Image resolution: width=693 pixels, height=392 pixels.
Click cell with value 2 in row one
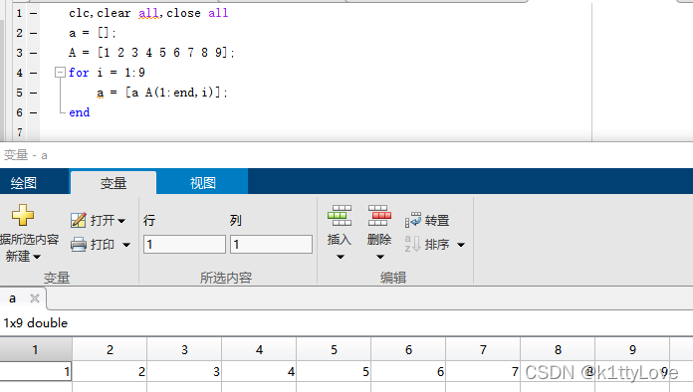tap(110, 372)
